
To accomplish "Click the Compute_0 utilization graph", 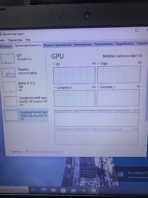I will tap(74, 98).
